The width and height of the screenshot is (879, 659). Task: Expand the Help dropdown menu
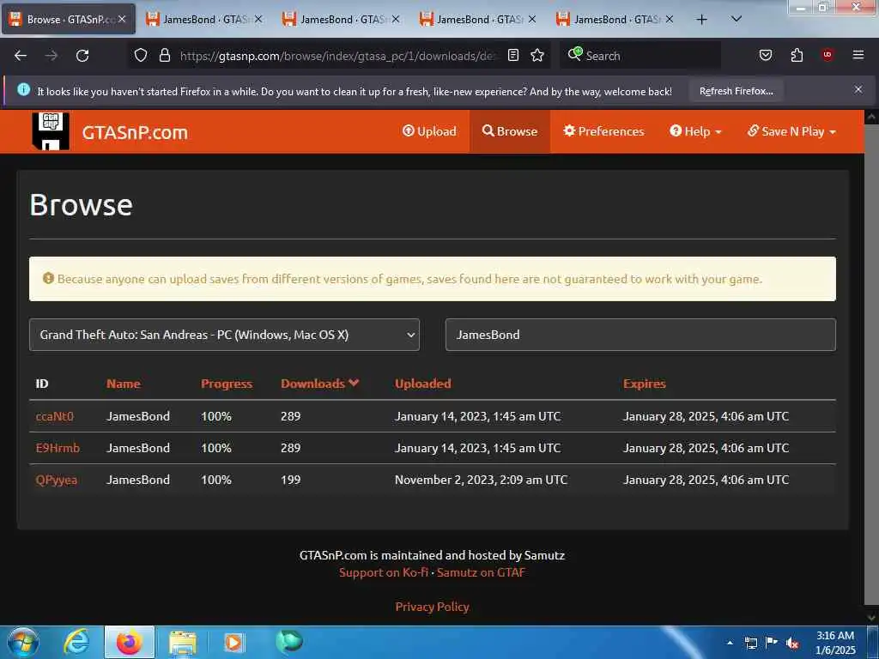tap(695, 131)
